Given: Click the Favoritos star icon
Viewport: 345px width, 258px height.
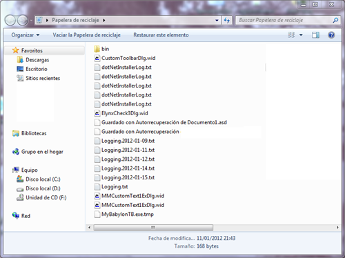Looking at the screenshot, I should pyautogui.click(x=16, y=50).
